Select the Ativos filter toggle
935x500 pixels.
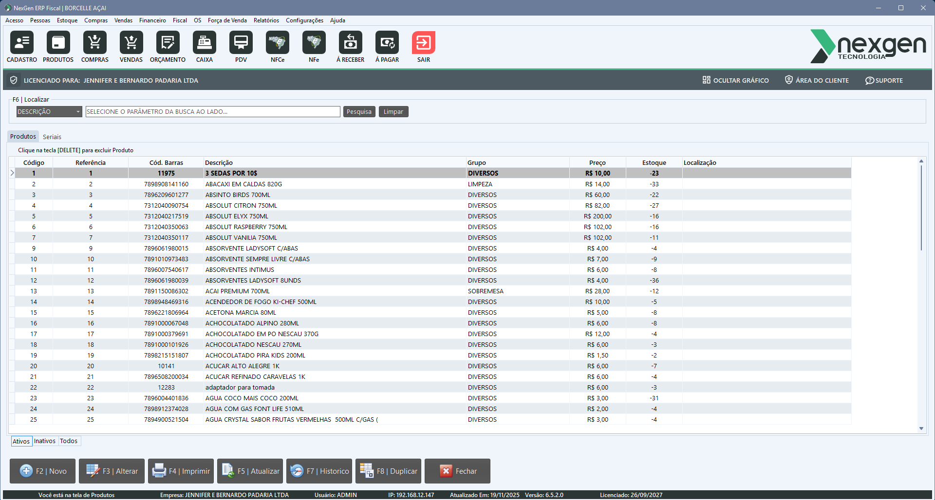coord(21,441)
